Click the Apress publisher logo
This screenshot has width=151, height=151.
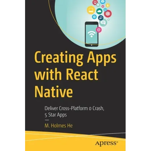tap(107, 143)
